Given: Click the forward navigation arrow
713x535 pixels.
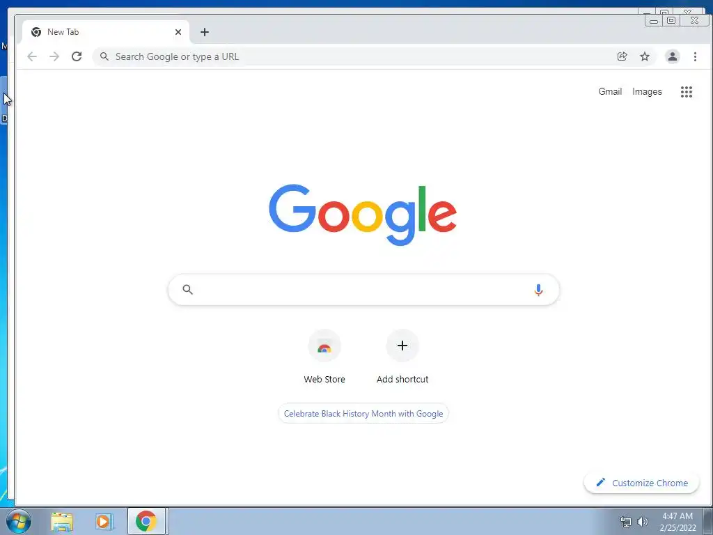Looking at the screenshot, I should click(54, 56).
